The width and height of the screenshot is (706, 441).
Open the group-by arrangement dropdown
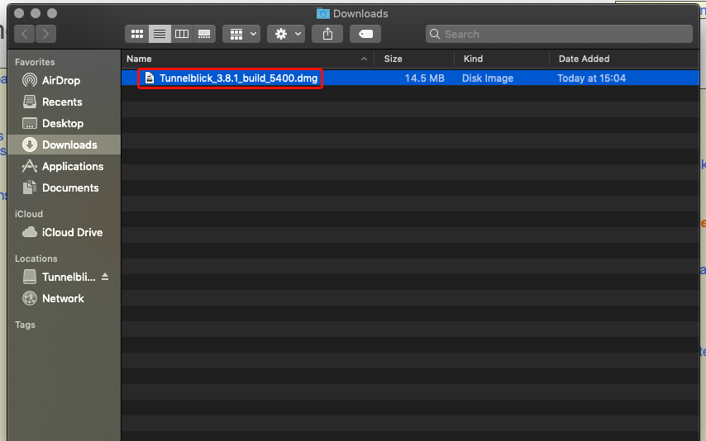click(242, 34)
